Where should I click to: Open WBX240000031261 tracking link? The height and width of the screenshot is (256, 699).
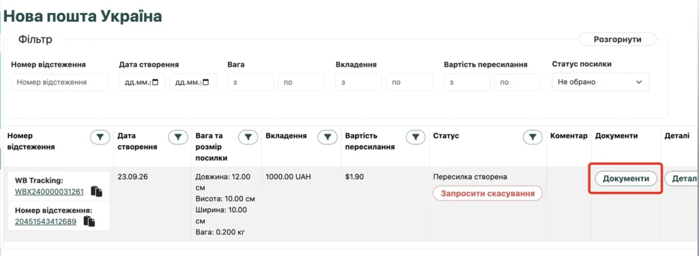tap(49, 192)
